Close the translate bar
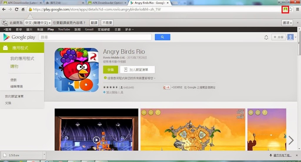The image size is (301, 162). 297,23
